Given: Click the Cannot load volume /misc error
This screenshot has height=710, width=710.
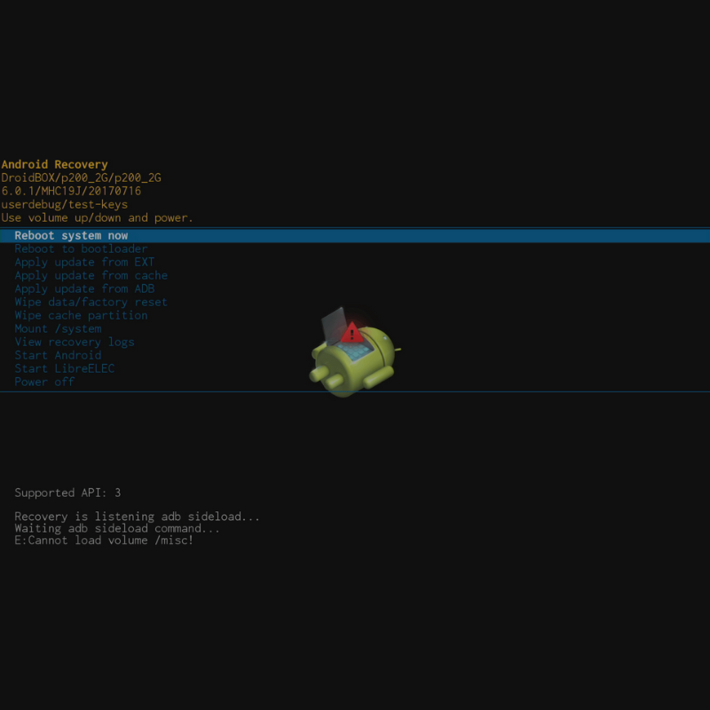Looking at the screenshot, I should pos(104,540).
